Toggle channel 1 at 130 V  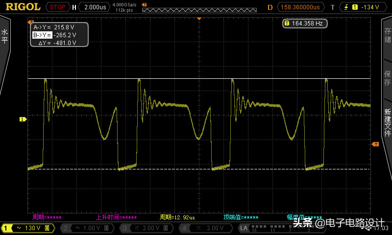click(x=27, y=228)
